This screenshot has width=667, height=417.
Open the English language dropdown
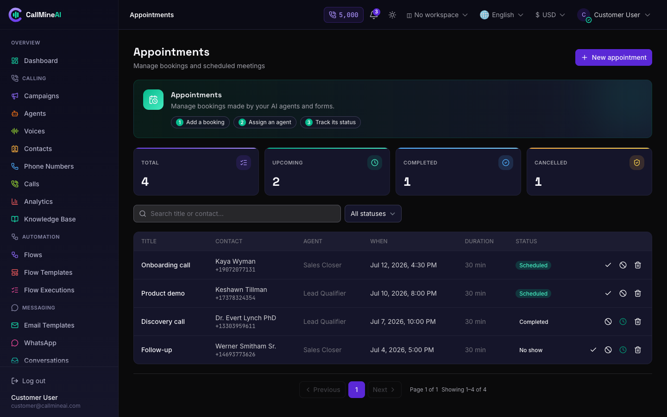pos(502,15)
